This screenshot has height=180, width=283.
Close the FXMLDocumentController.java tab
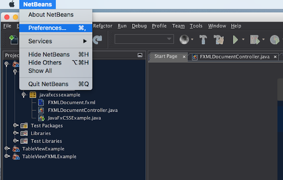click(x=275, y=57)
